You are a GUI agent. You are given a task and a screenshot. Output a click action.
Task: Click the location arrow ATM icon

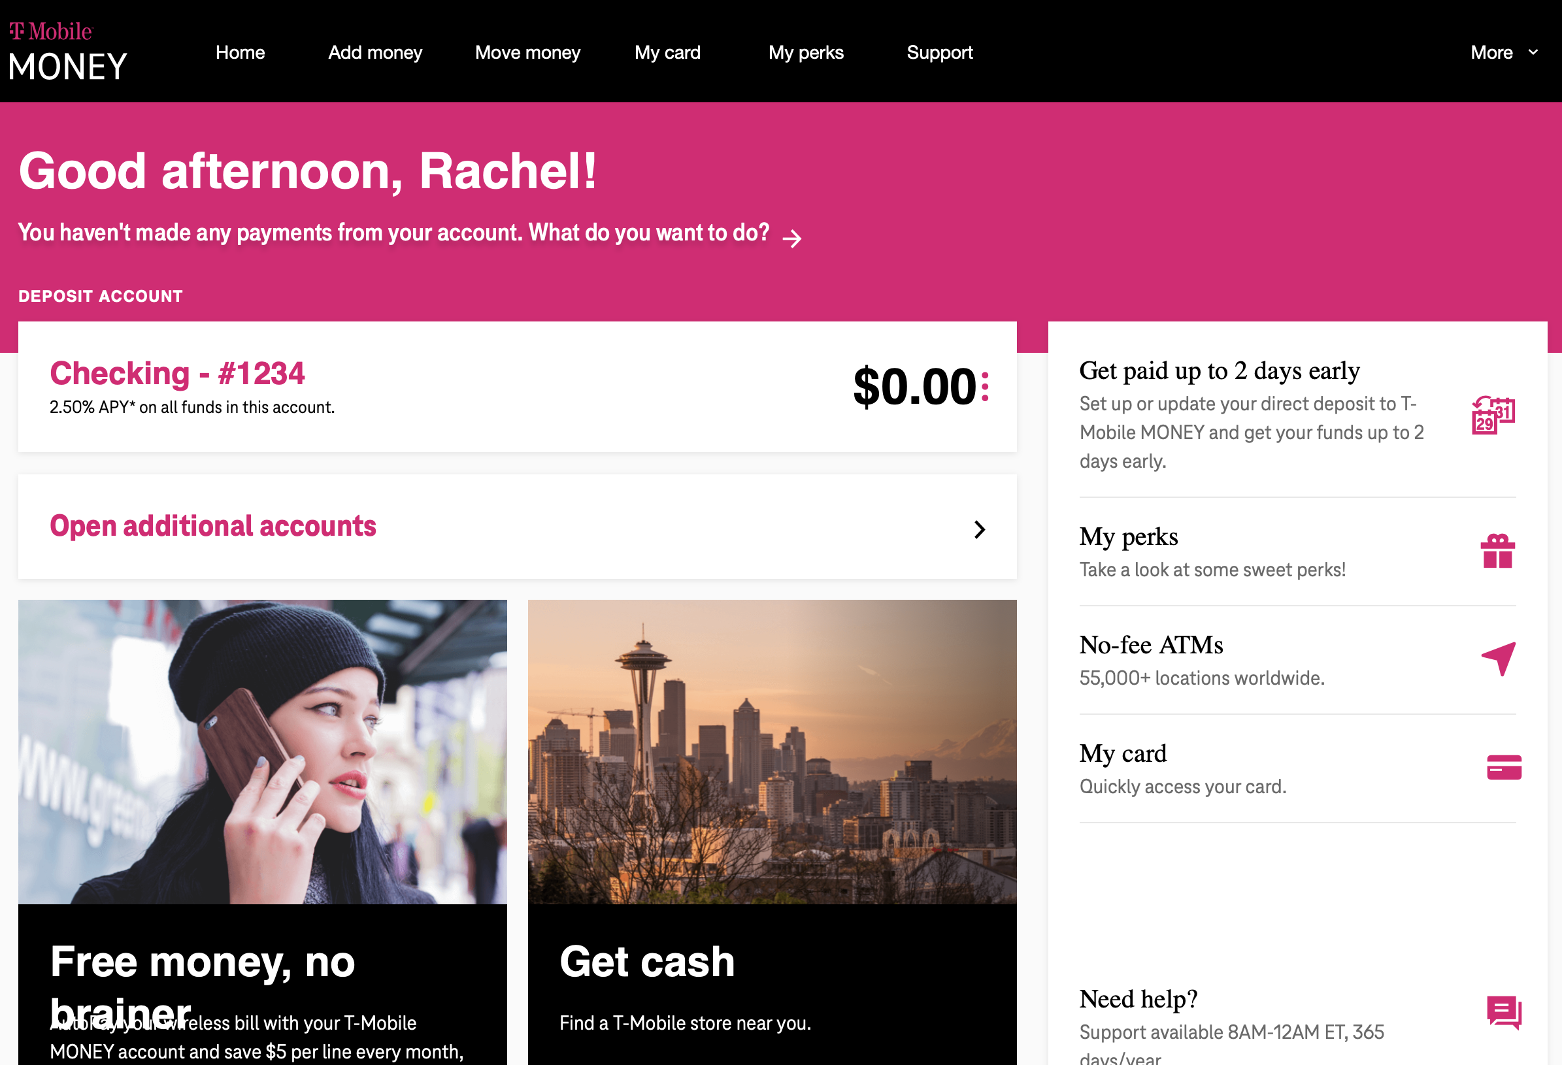[x=1499, y=659]
